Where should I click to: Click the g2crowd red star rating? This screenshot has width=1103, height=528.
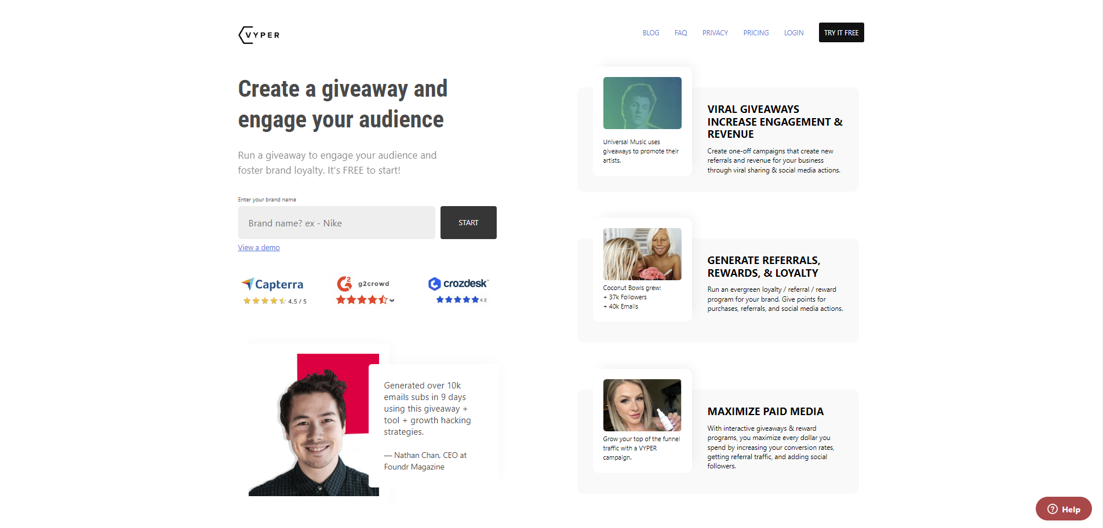pos(361,300)
